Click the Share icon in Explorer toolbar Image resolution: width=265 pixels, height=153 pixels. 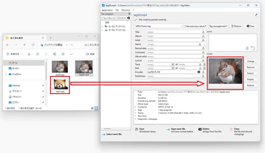[x=63, y=54]
